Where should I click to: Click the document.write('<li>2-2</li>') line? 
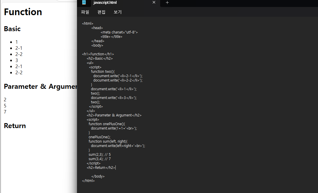click(x=118, y=80)
